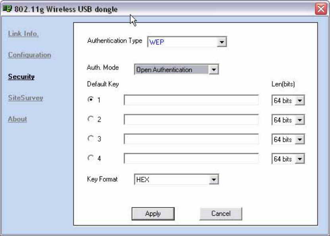Focus the key 1 text field

191,100
